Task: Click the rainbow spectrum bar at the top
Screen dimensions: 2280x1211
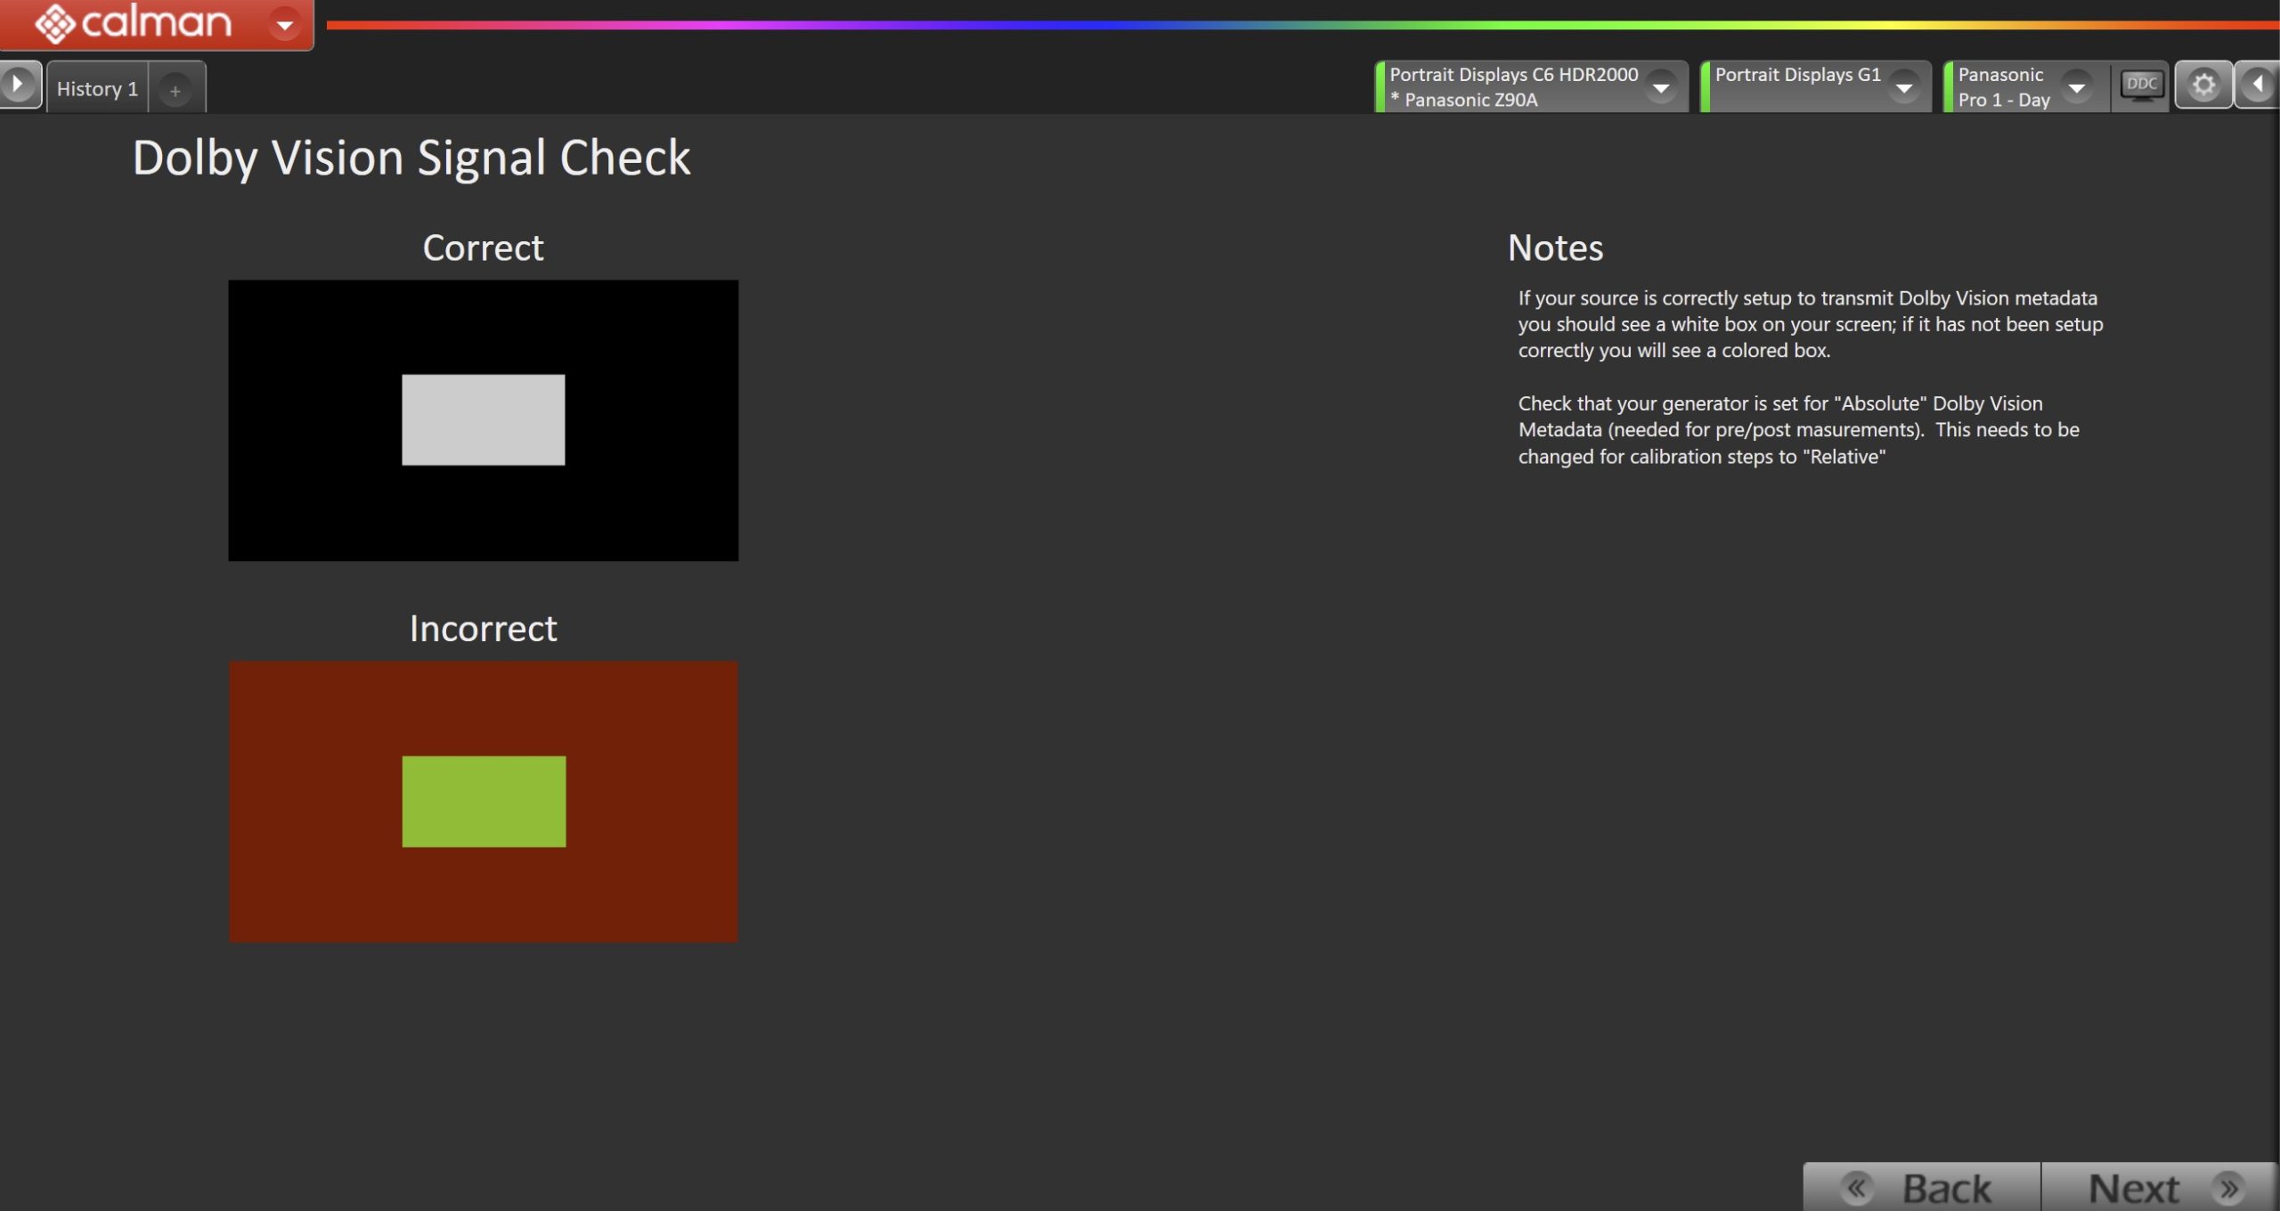Action: click(x=1302, y=25)
